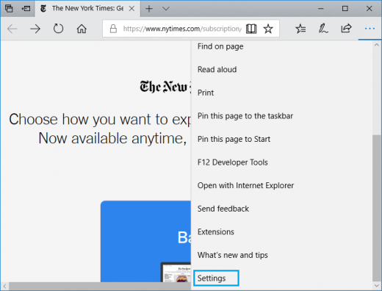This screenshot has height=291, width=382.
Task: Select Pin this page to Start
Action: (234, 139)
